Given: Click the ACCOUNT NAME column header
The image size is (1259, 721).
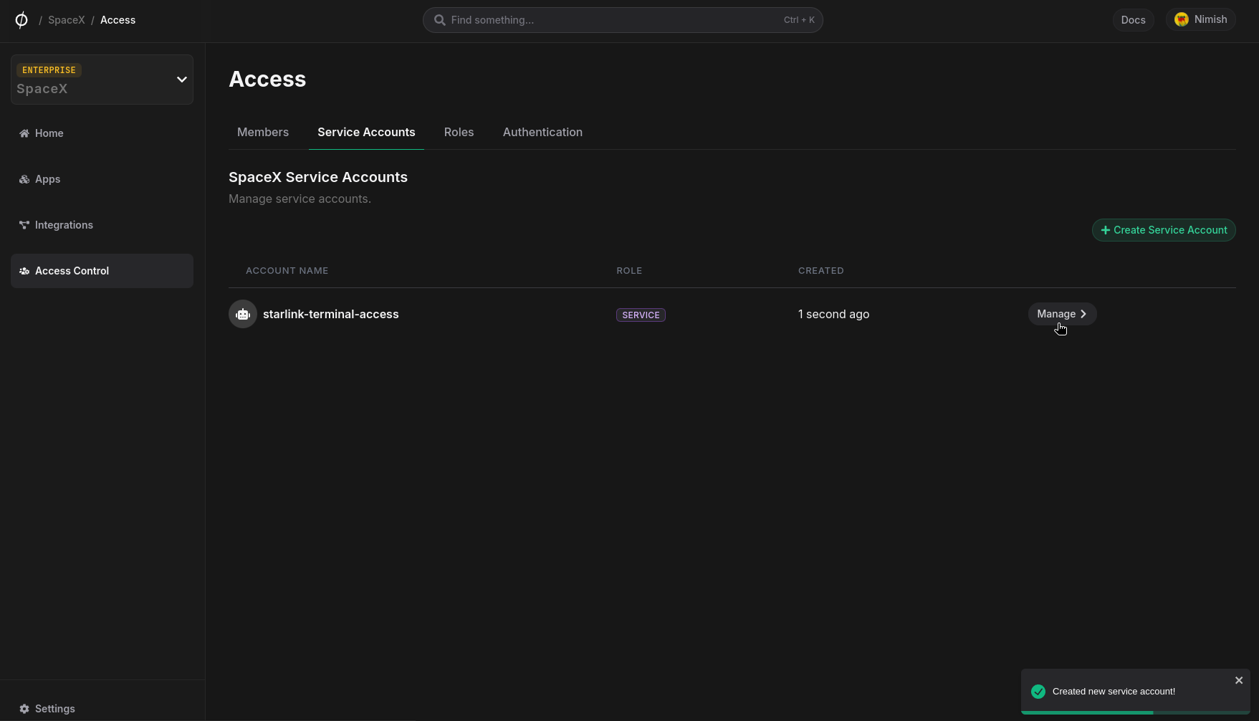Looking at the screenshot, I should (x=287, y=270).
